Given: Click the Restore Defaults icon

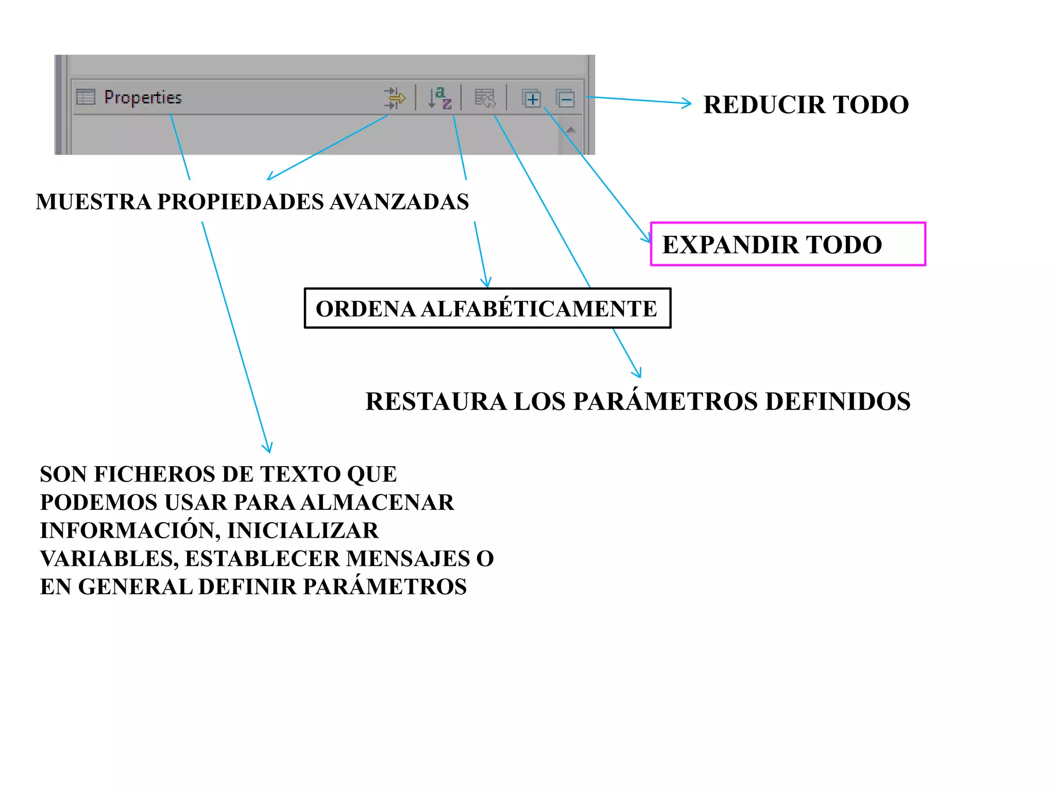Looking at the screenshot, I should pyautogui.click(x=485, y=98).
